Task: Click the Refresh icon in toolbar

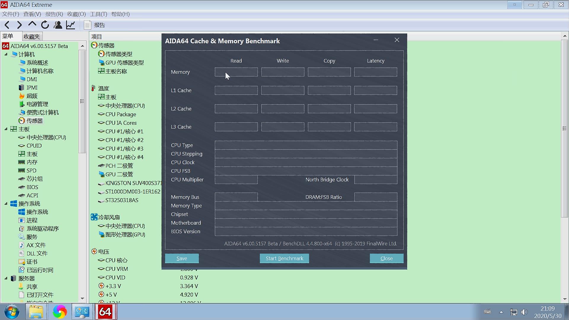Action: tap(45, 25)
